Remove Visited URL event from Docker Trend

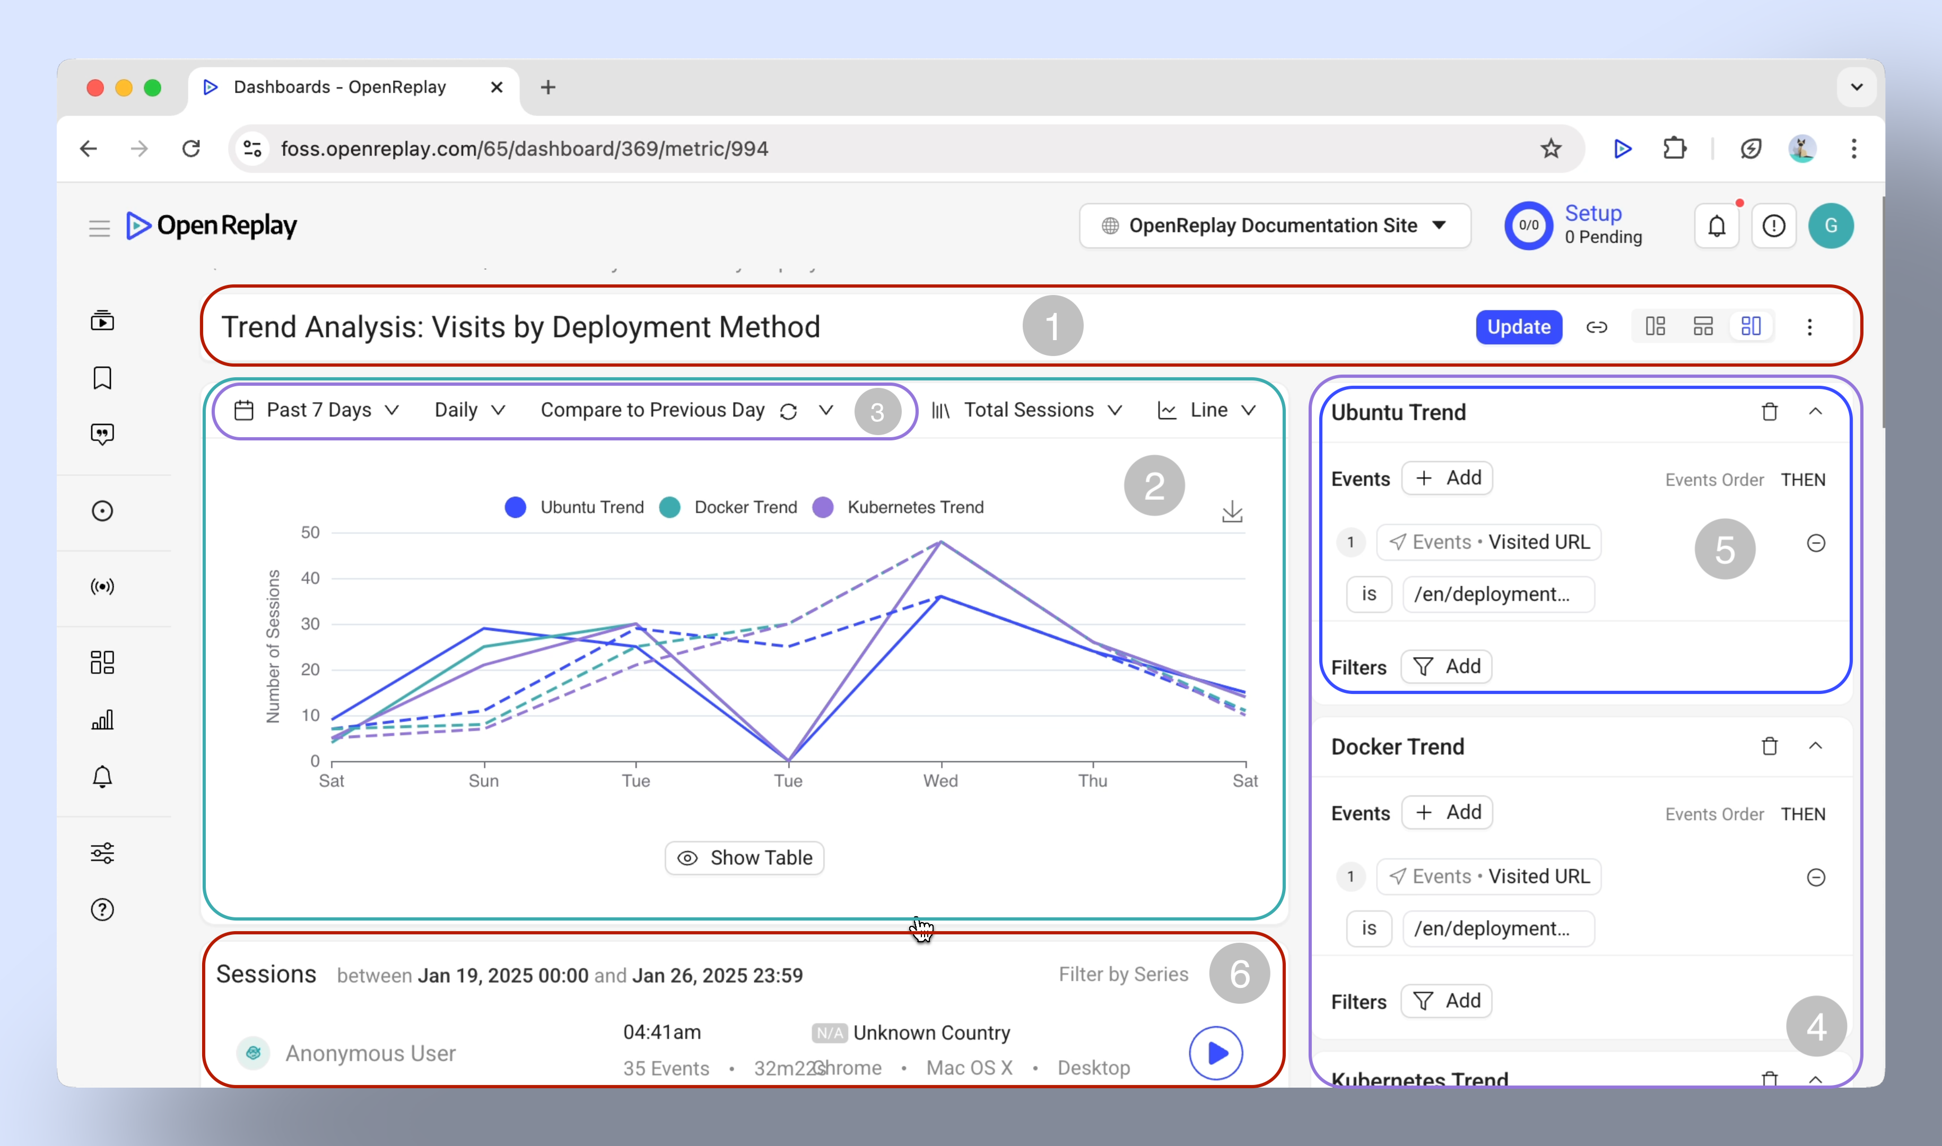point(1815,877)
